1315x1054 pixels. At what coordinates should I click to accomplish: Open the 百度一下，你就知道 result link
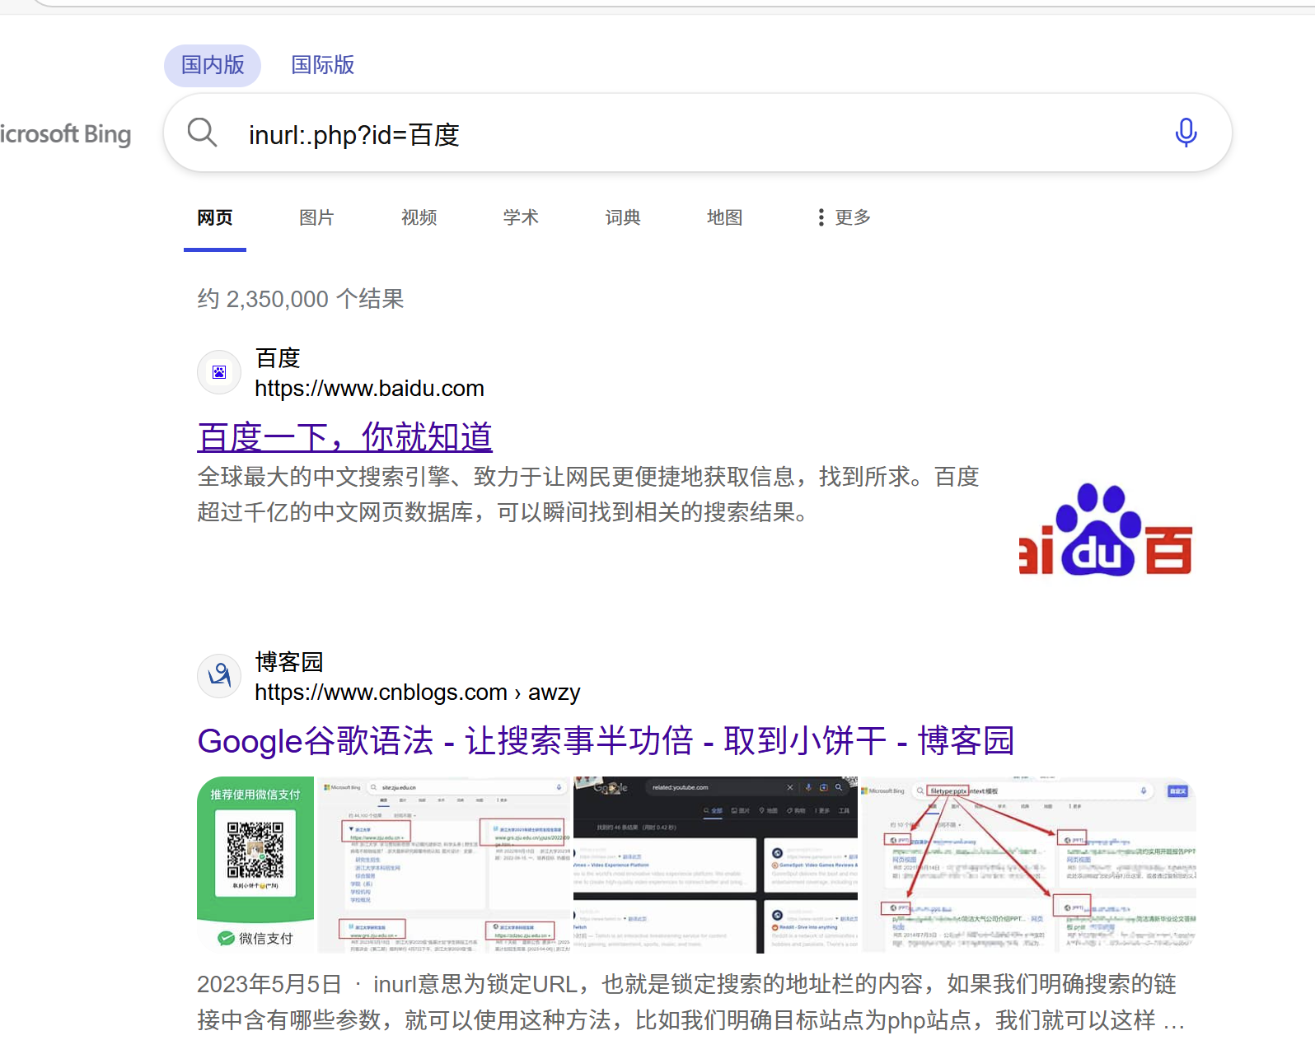pyautogui.click(x=345, y=436)
